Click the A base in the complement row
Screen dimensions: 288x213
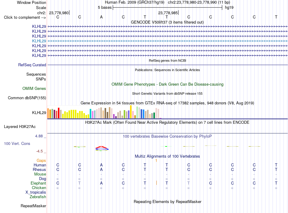pos(101,17)
